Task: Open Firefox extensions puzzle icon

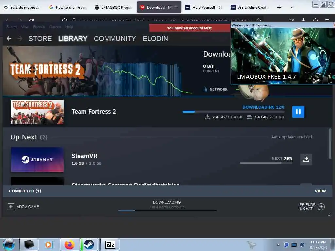Action: pos(315,20)
